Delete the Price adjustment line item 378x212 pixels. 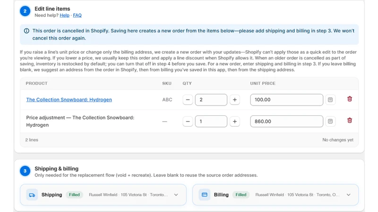point(350,120)
